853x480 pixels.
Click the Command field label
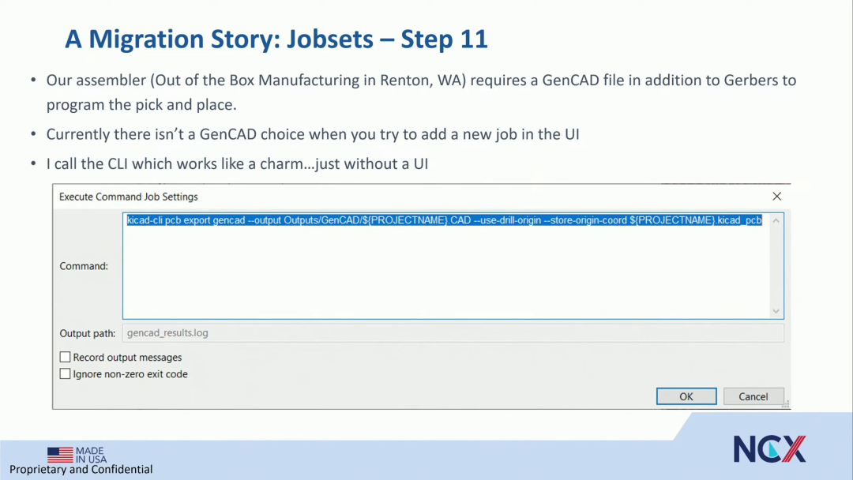pyautogui.click(x=84, y=266)
